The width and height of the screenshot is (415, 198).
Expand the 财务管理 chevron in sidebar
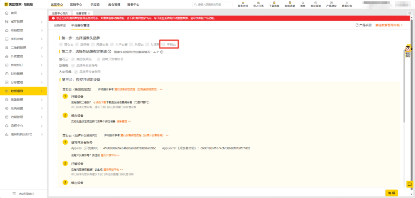(x=42, y=74)
